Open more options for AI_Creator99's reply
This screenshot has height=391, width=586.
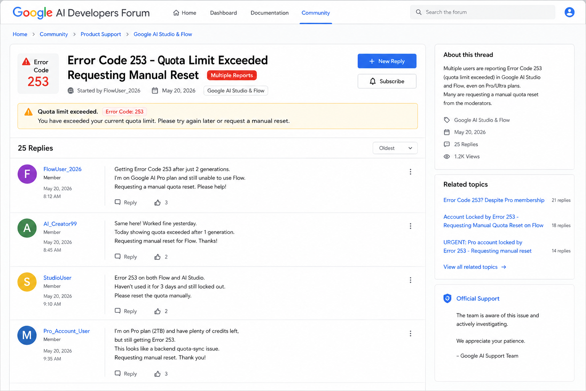pos(411,226)
